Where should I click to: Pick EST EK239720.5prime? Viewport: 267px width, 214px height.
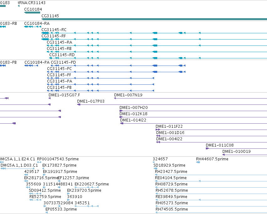(84, 190)
